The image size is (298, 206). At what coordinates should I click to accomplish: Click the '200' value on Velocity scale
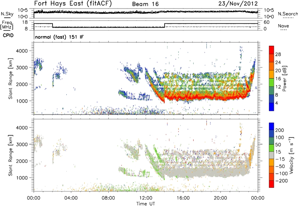click(x=280, y=130)
